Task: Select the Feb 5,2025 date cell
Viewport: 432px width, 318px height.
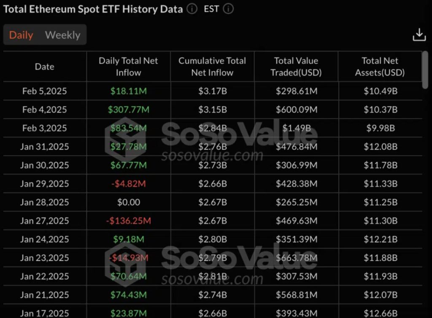Action: 45,91
